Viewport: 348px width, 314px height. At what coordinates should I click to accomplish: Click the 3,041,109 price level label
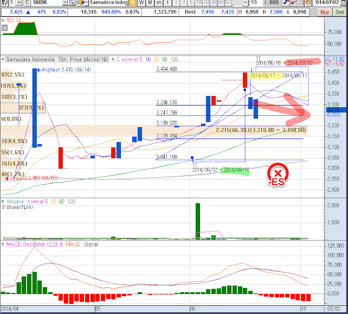point(167,157)
